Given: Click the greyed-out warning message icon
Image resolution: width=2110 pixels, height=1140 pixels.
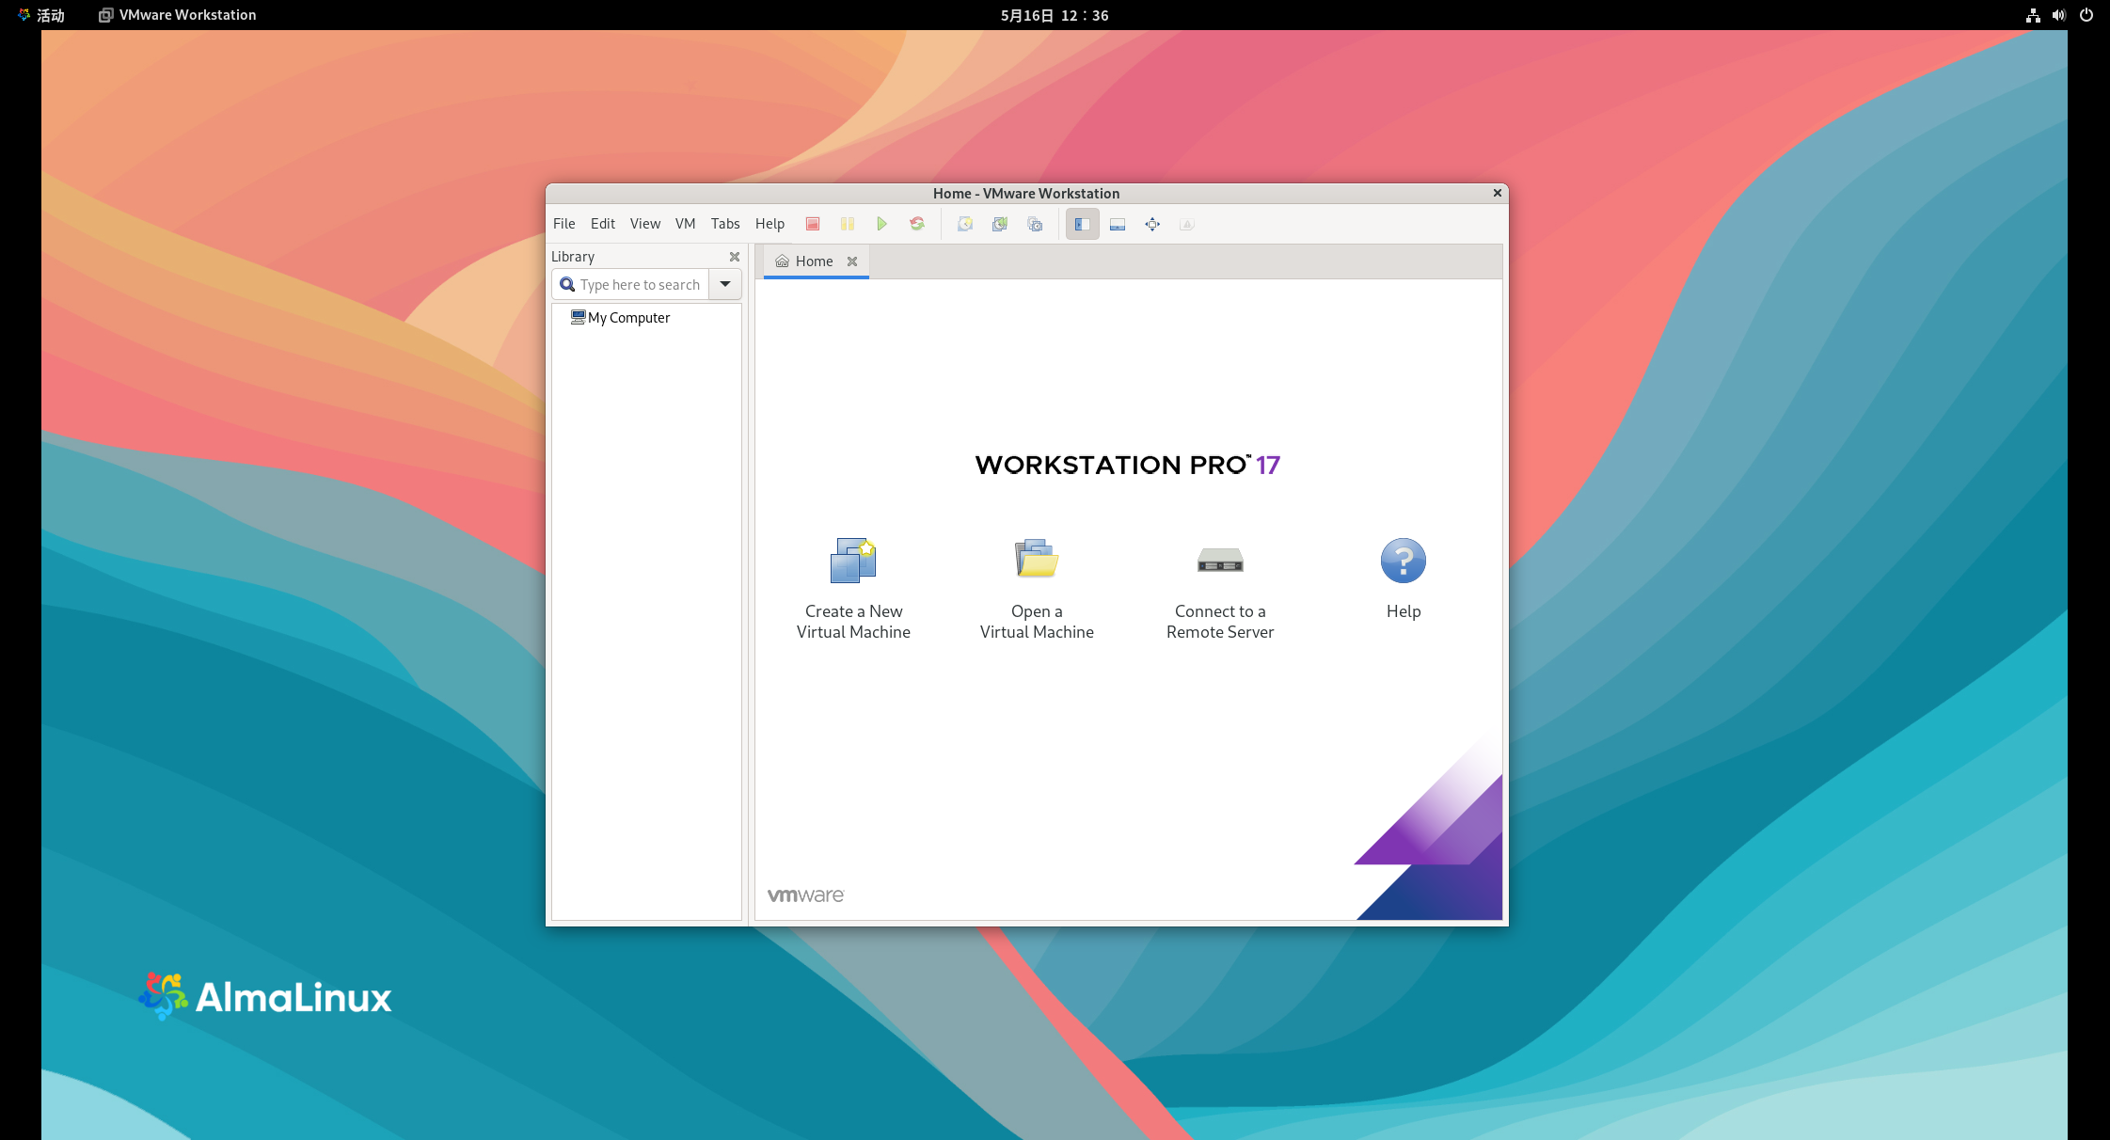Looking at the screenshot, I should [1187, 224].
